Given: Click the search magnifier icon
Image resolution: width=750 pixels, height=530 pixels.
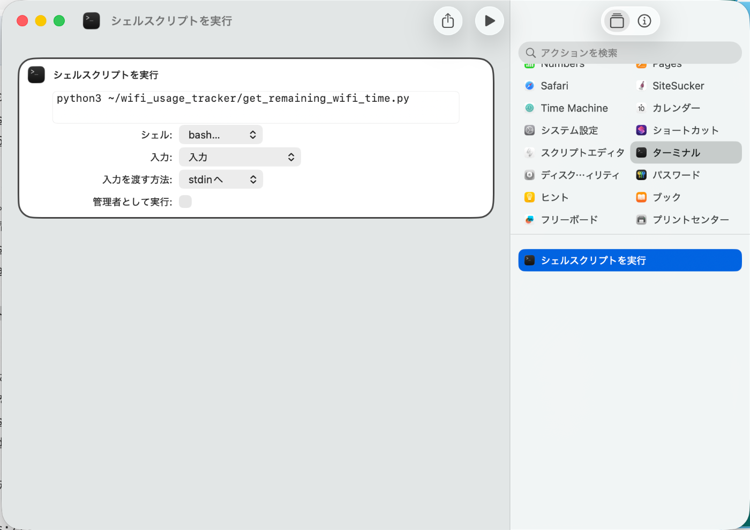Looking at the screenshot, I should tap(531, 53).
